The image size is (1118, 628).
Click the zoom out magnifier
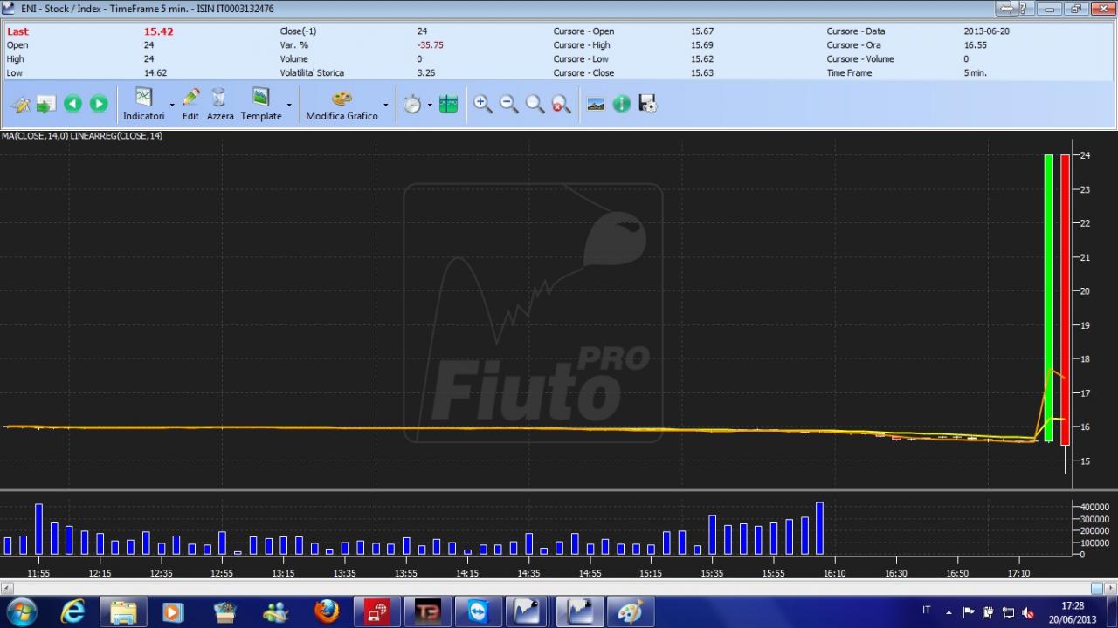point(508,104)
